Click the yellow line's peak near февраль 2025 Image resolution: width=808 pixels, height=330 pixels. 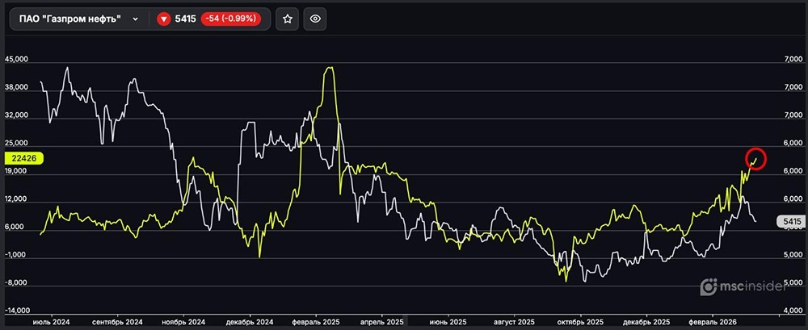point(329,69)
